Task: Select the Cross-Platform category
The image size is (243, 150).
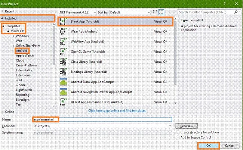Action: (x=26, y=65)
